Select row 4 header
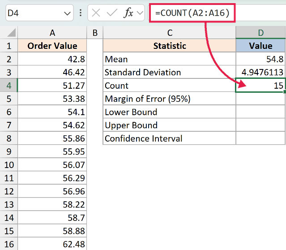The width and height of the screenshot is (286, 250). pyautogui.click(x=9, y=85)
